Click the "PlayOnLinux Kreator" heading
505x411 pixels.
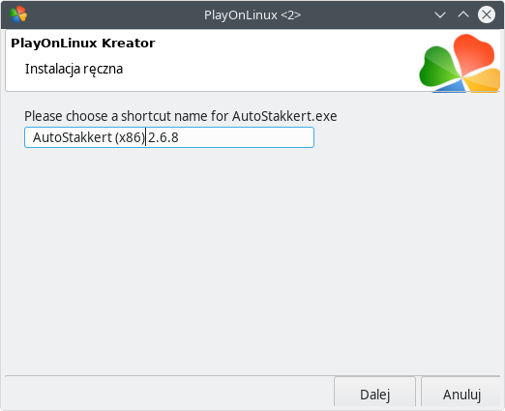click(x=83, y=43)
